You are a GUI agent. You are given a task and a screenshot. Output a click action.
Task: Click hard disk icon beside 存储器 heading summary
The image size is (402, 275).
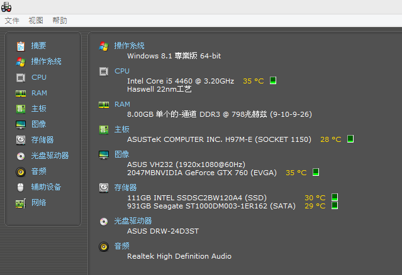click(104, 188)
